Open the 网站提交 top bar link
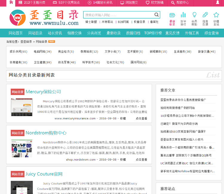The height and width of the screenshot is (194, 224). (x=129, y=3)
